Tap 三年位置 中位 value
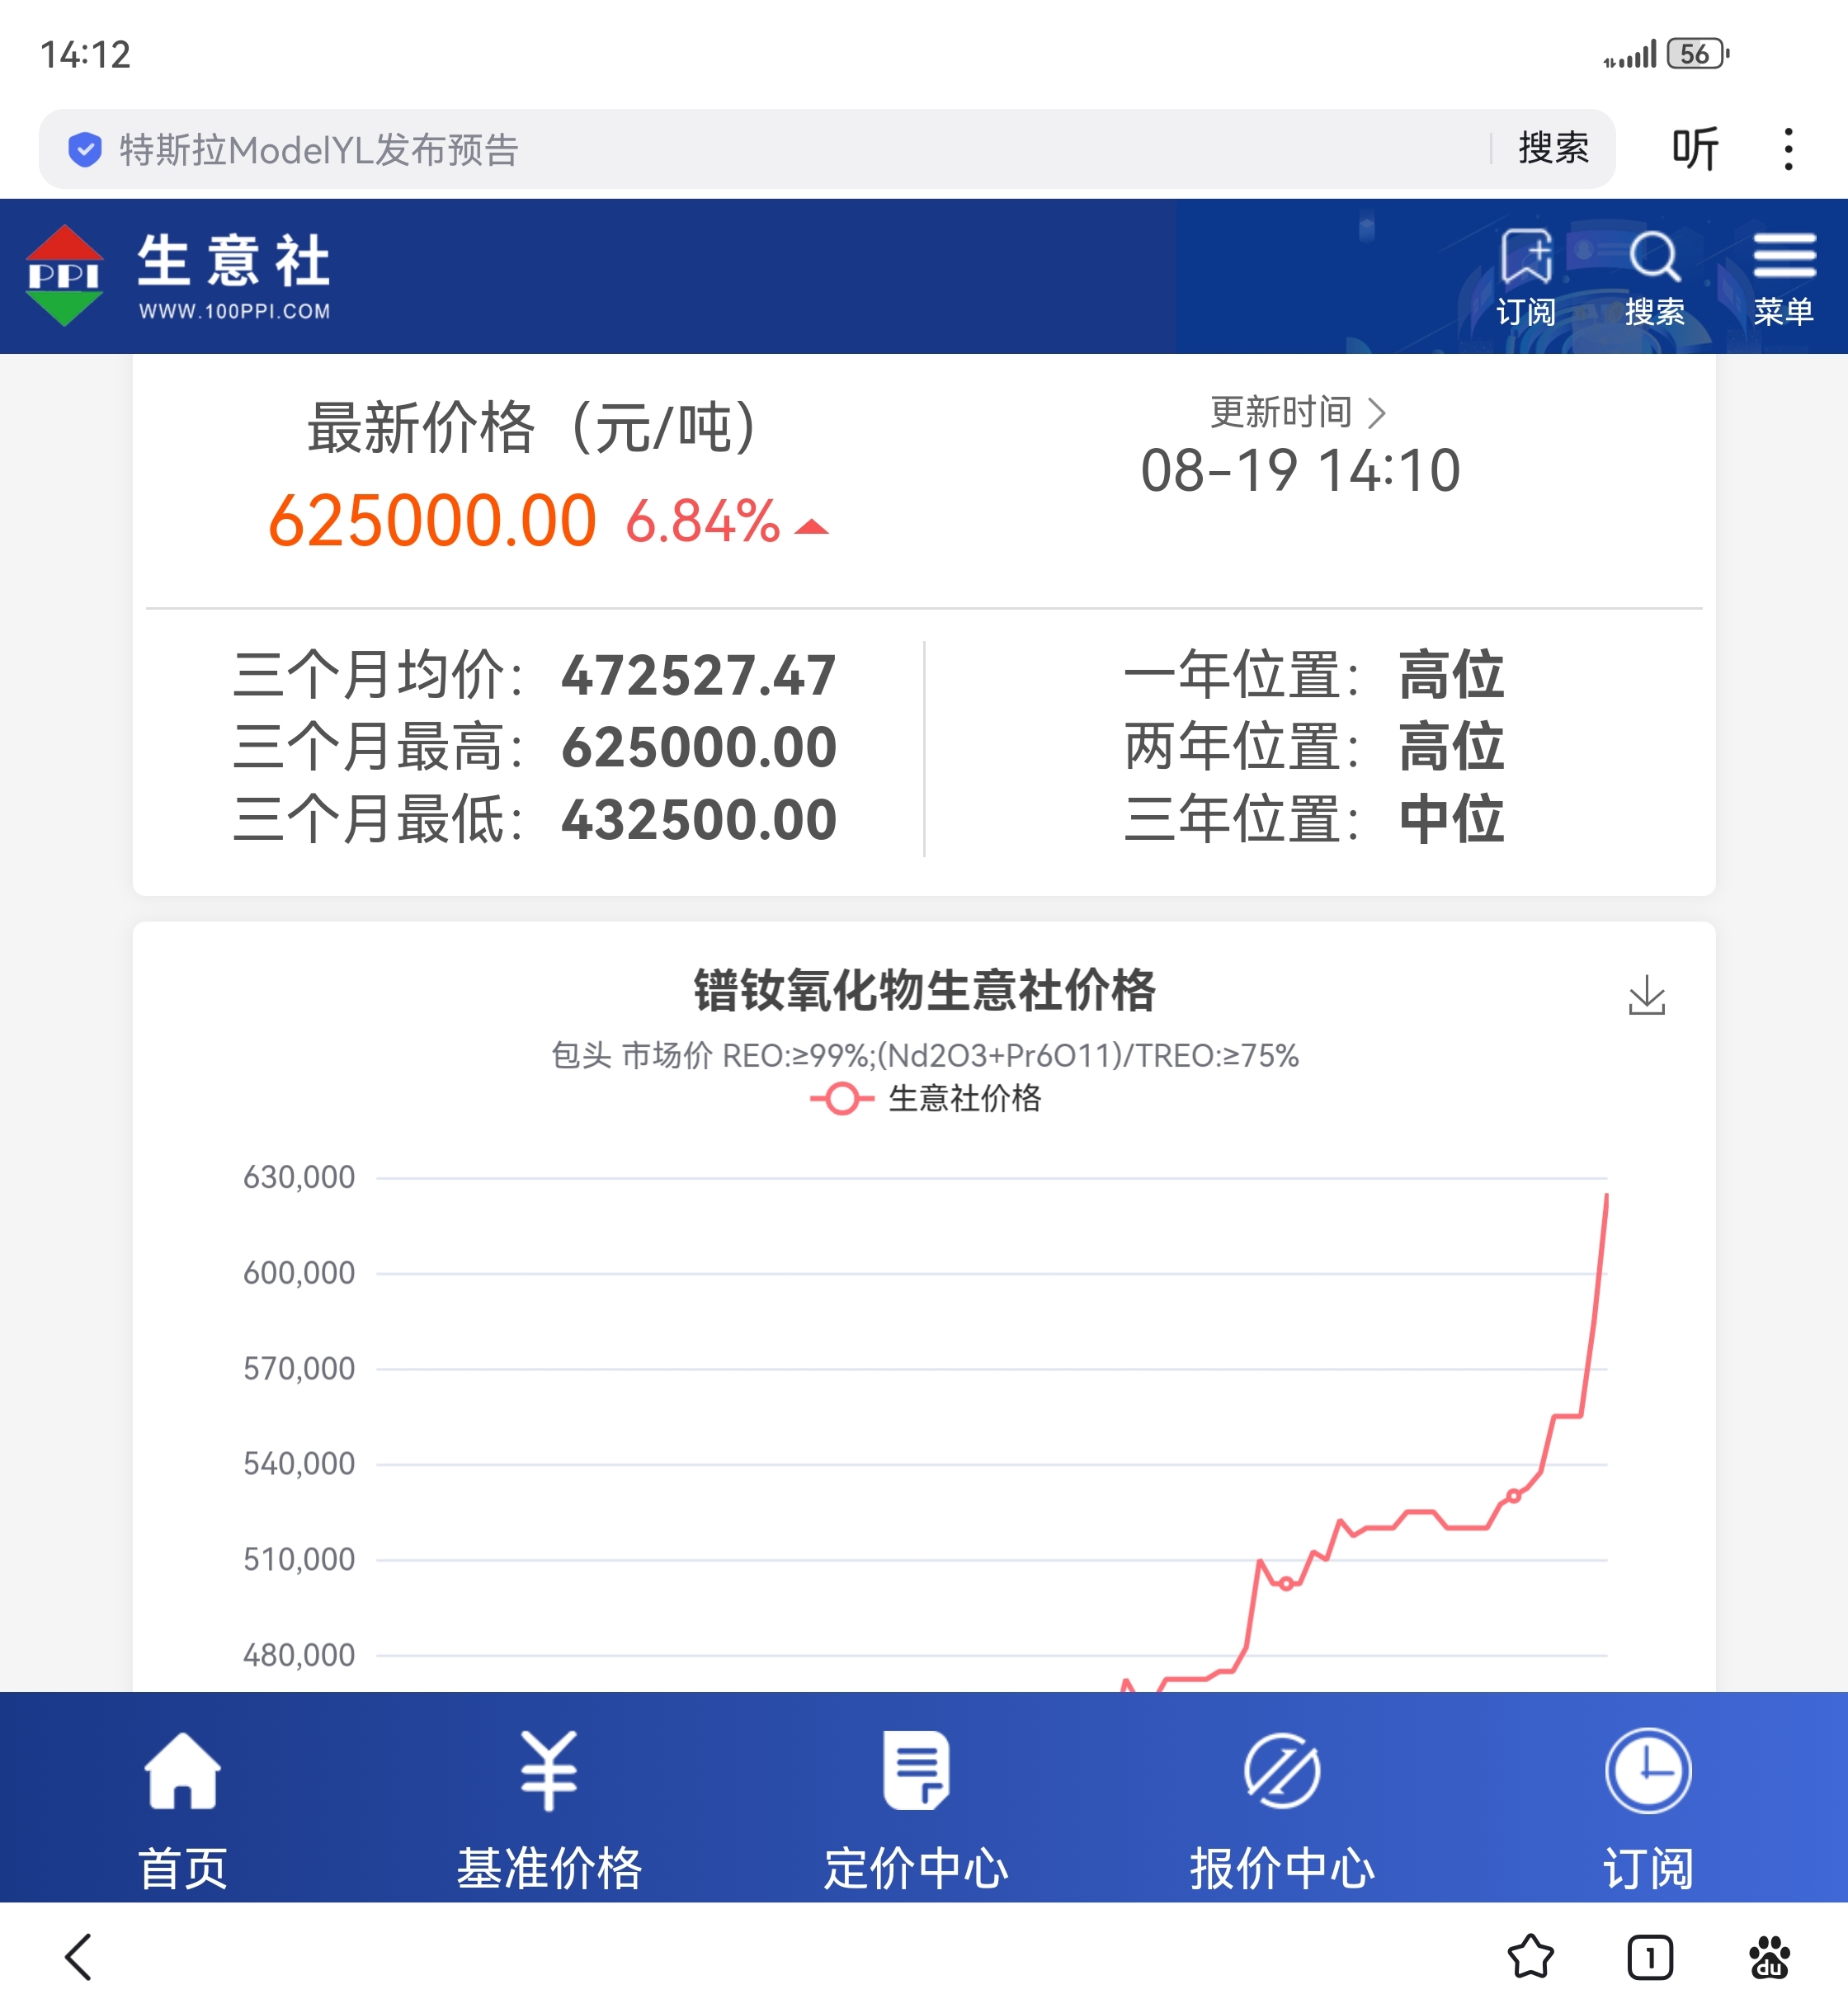 tap(1451, 820)
